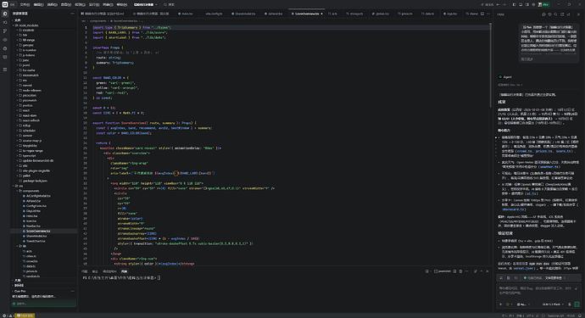Click the Cue Pro section ellipsis
Screen dimensions: 585x318
(x=72, y=291)
